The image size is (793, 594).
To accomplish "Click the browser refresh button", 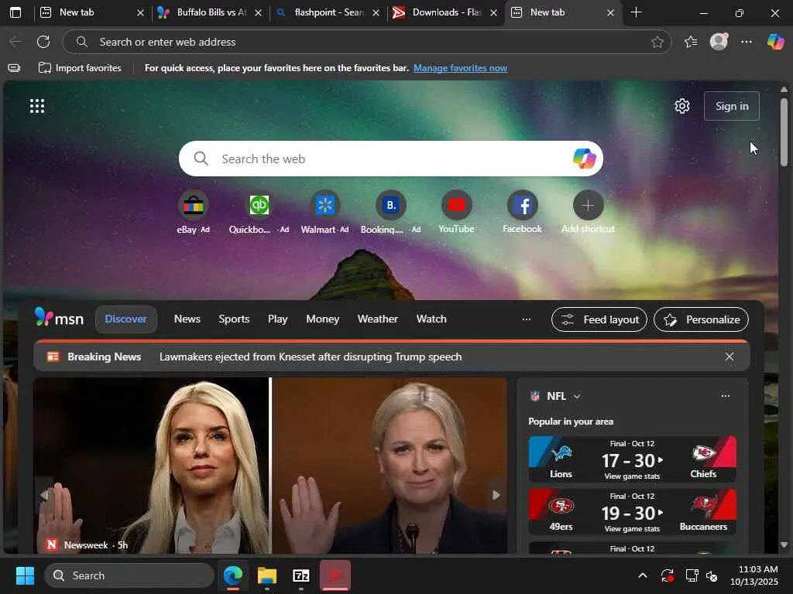I will pyautogui.click(x=43, y=42).
